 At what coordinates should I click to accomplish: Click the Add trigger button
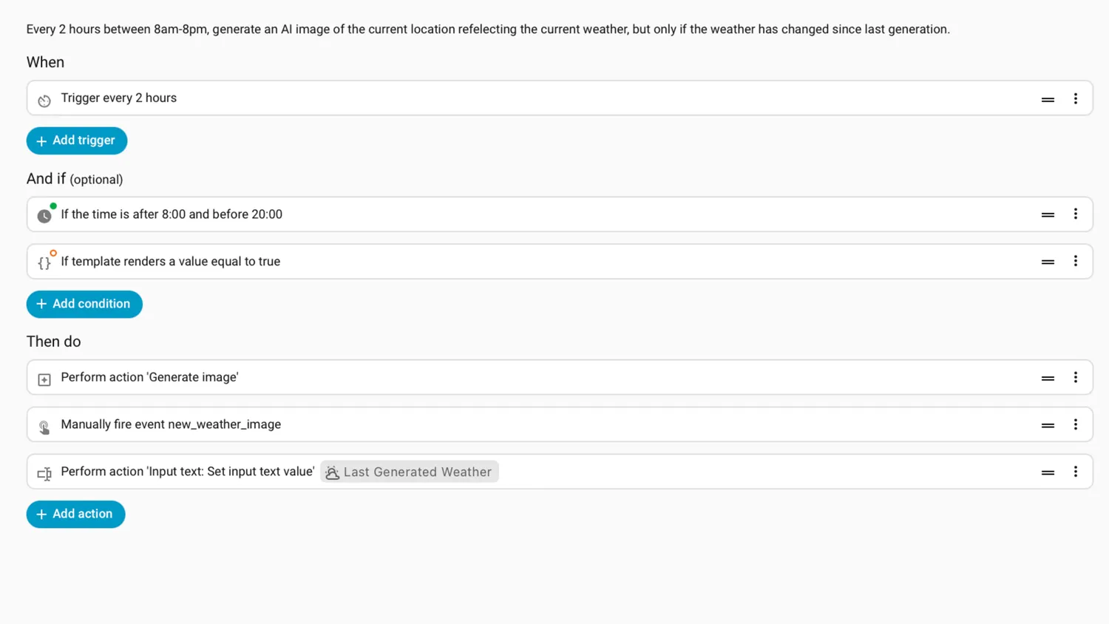(77, 140)
